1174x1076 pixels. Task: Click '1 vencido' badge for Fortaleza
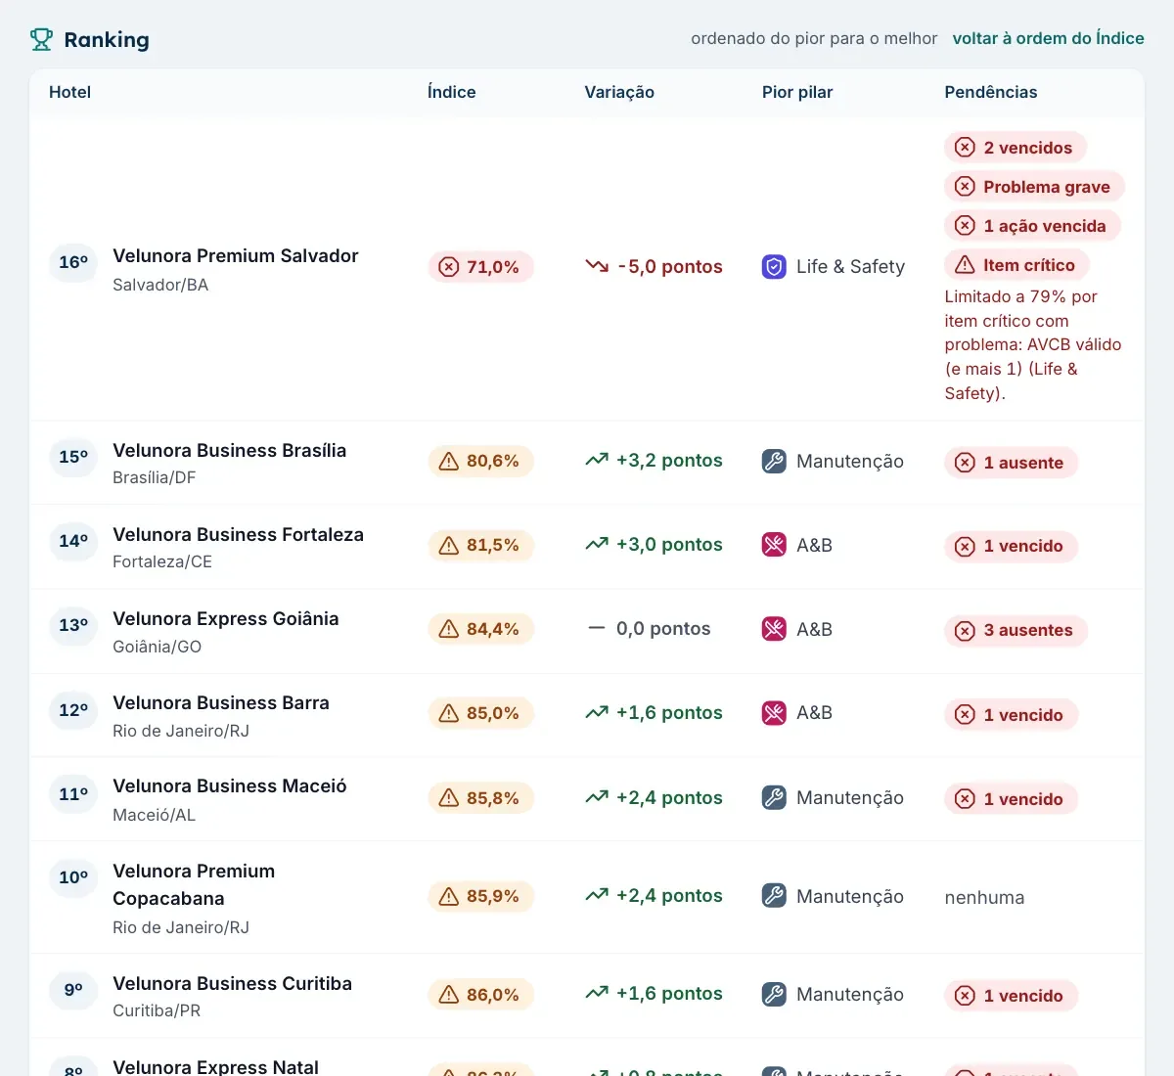1011,546
